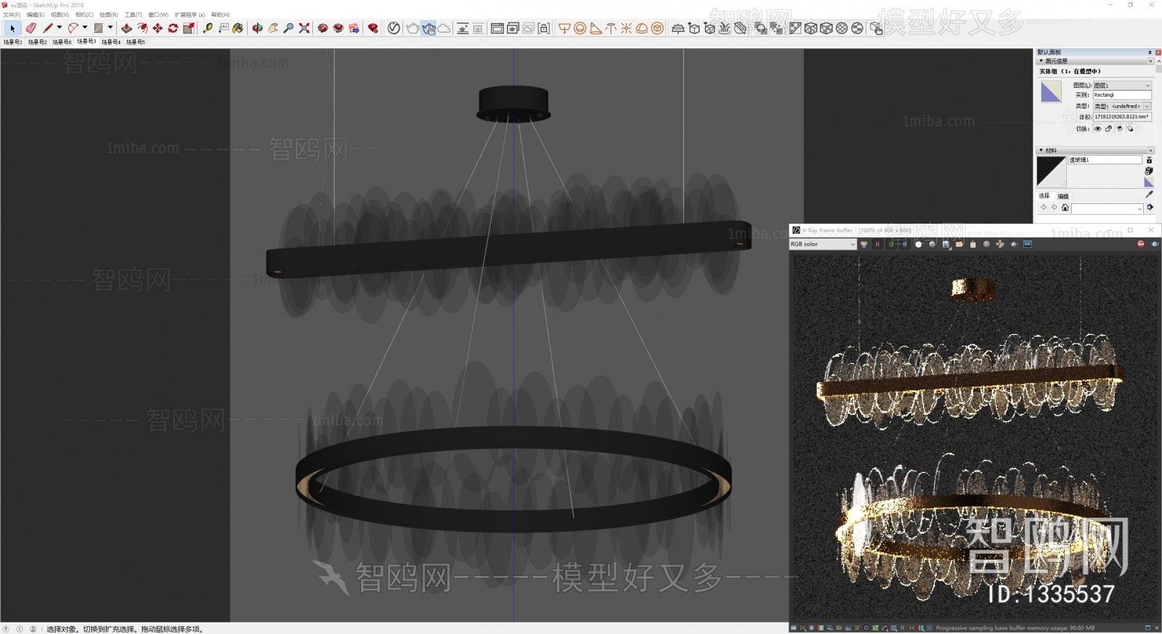Select the Arc drawing tool

point(73,28)
